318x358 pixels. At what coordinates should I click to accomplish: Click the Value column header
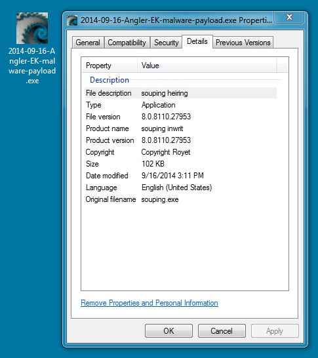pyautogui.click(x=207, y=66)
